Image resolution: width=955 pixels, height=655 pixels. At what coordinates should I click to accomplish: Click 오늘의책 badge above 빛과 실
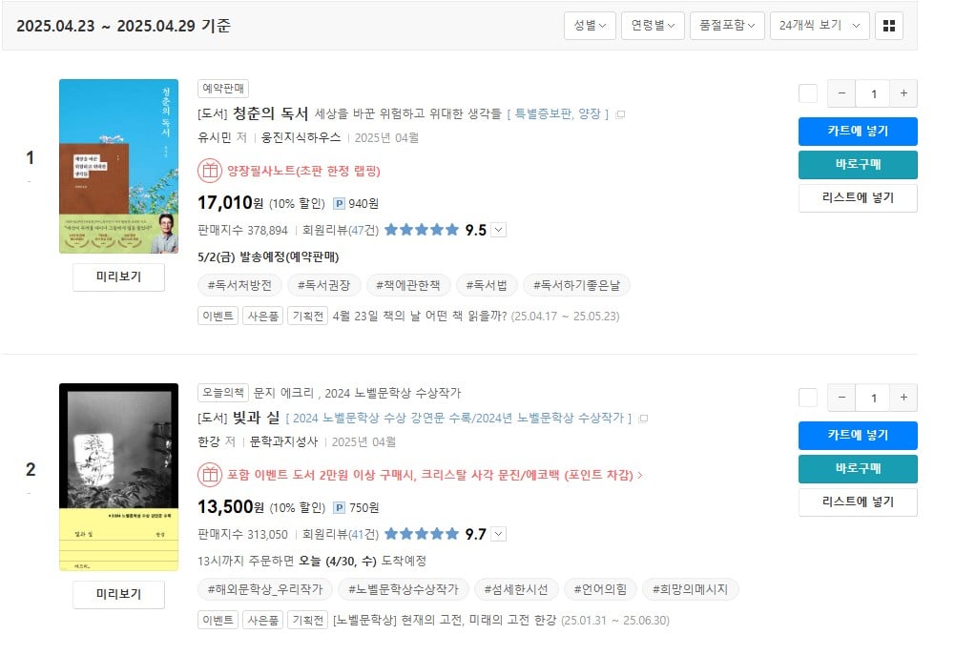coord(223,393)
